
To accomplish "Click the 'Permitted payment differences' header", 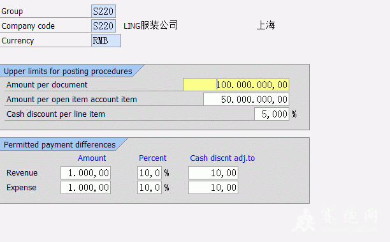I will pos(60,145).
